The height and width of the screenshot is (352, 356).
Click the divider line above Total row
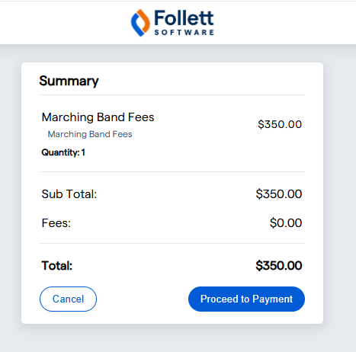172,243
